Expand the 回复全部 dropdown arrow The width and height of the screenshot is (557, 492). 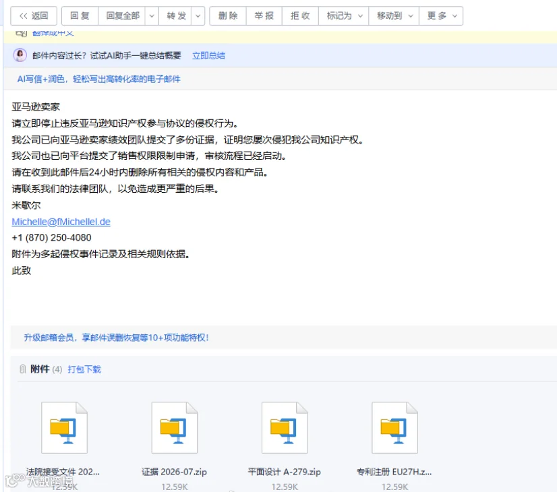(152, 16)
